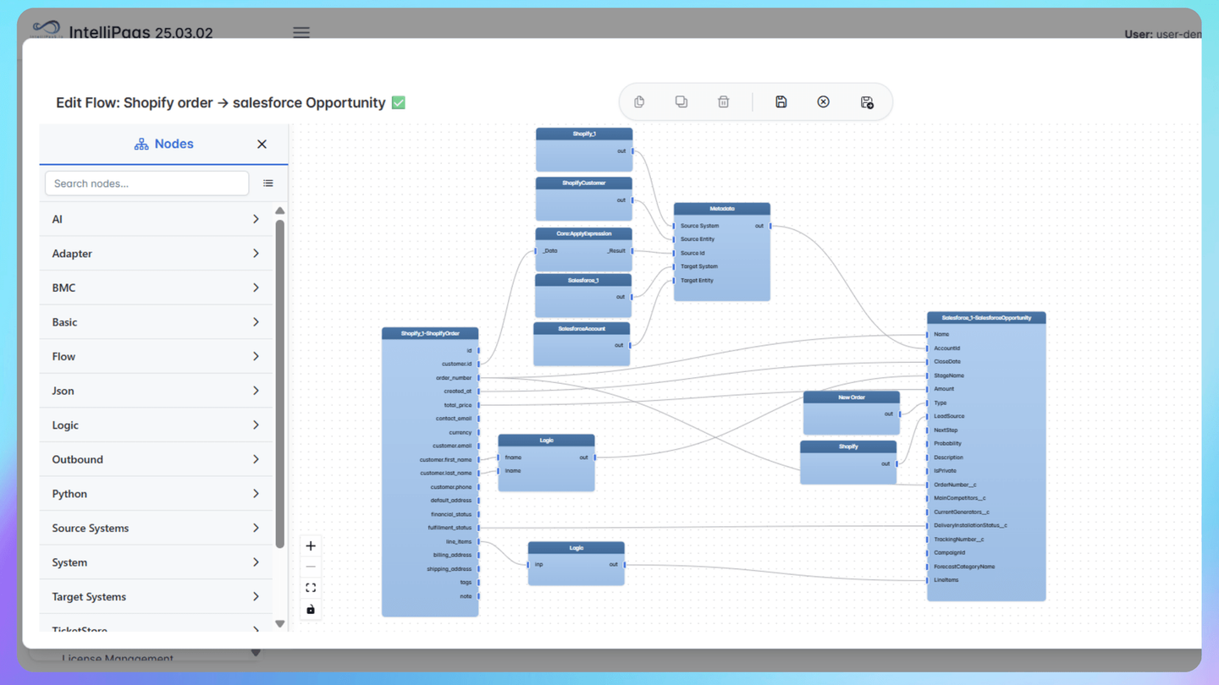Click the node list scrollbar up arrow
This screenshot has height=685, width=1219.
pyautogui.click(x=280, y=211)
